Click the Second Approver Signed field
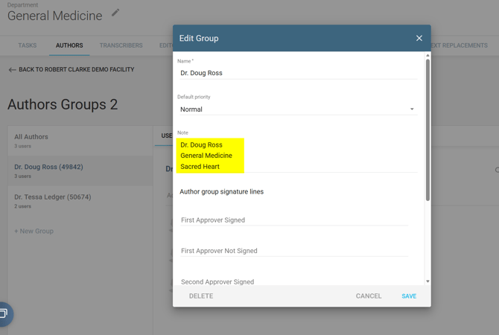Screen dimensions: 499x335 [294, 281]
